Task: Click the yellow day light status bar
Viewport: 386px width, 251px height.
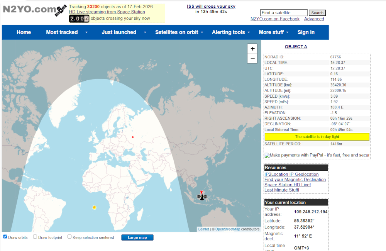Action: tap(317, 137)
